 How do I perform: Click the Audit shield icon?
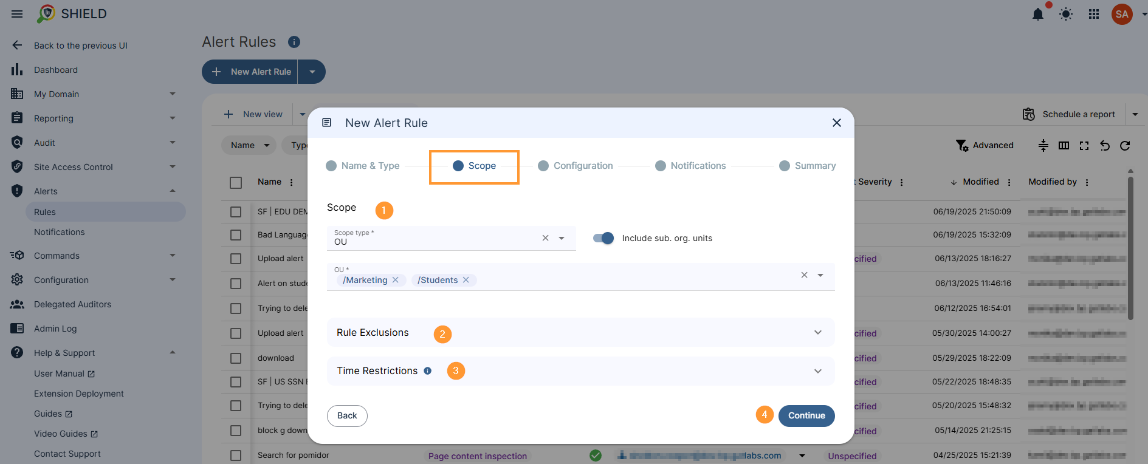point(17,142)
